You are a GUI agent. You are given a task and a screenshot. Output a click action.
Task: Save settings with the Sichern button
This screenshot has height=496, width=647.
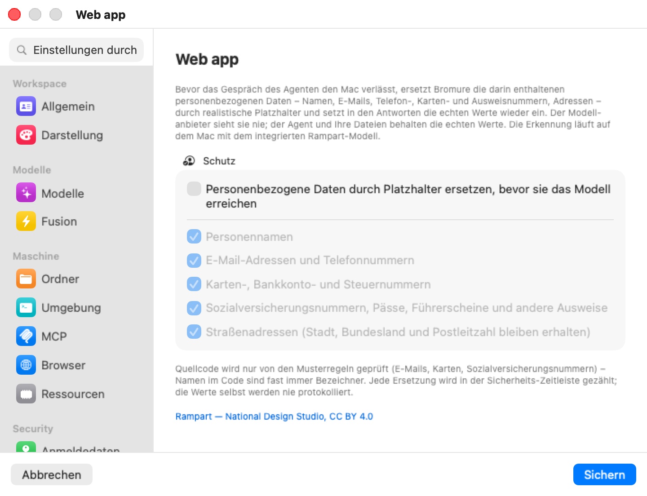pyautogui.click(x=604, y=474)
